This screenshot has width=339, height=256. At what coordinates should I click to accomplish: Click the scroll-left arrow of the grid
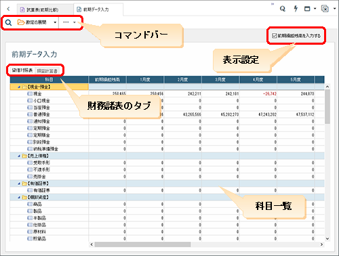click(92, 244)
